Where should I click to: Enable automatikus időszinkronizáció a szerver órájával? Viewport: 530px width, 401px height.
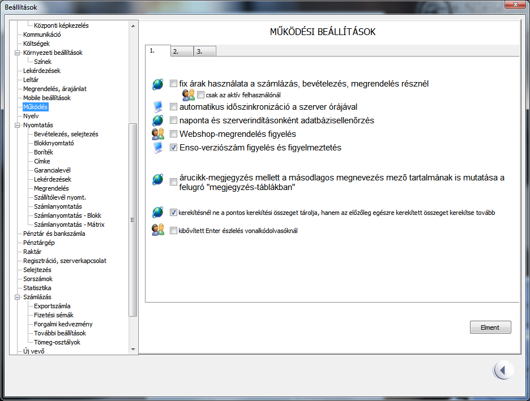(173, 107)
